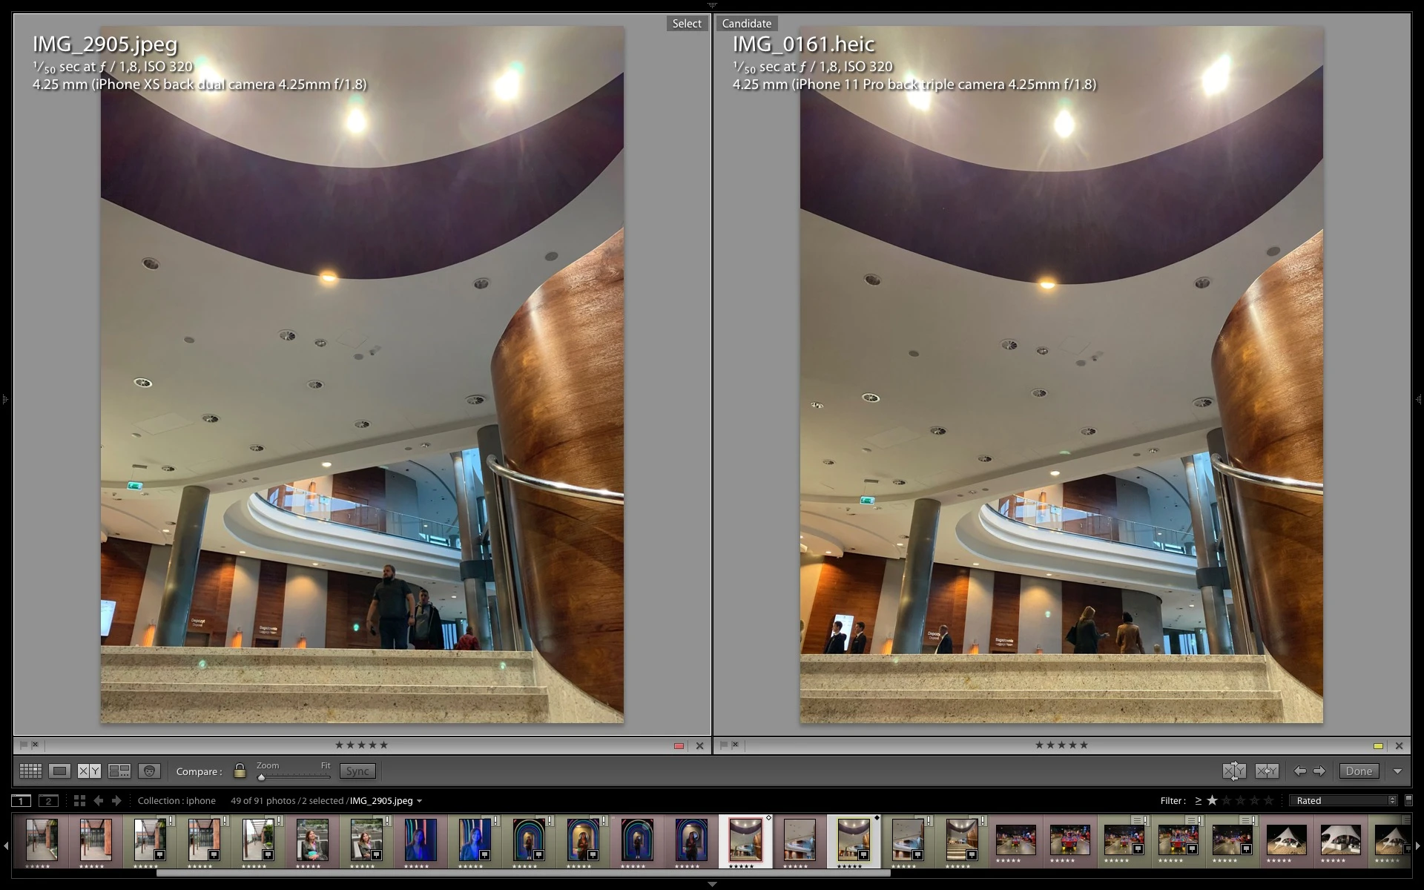1424x890 pixels.
Task: Swap Select and Candidate photos
Action: [x=1234, y=771]
